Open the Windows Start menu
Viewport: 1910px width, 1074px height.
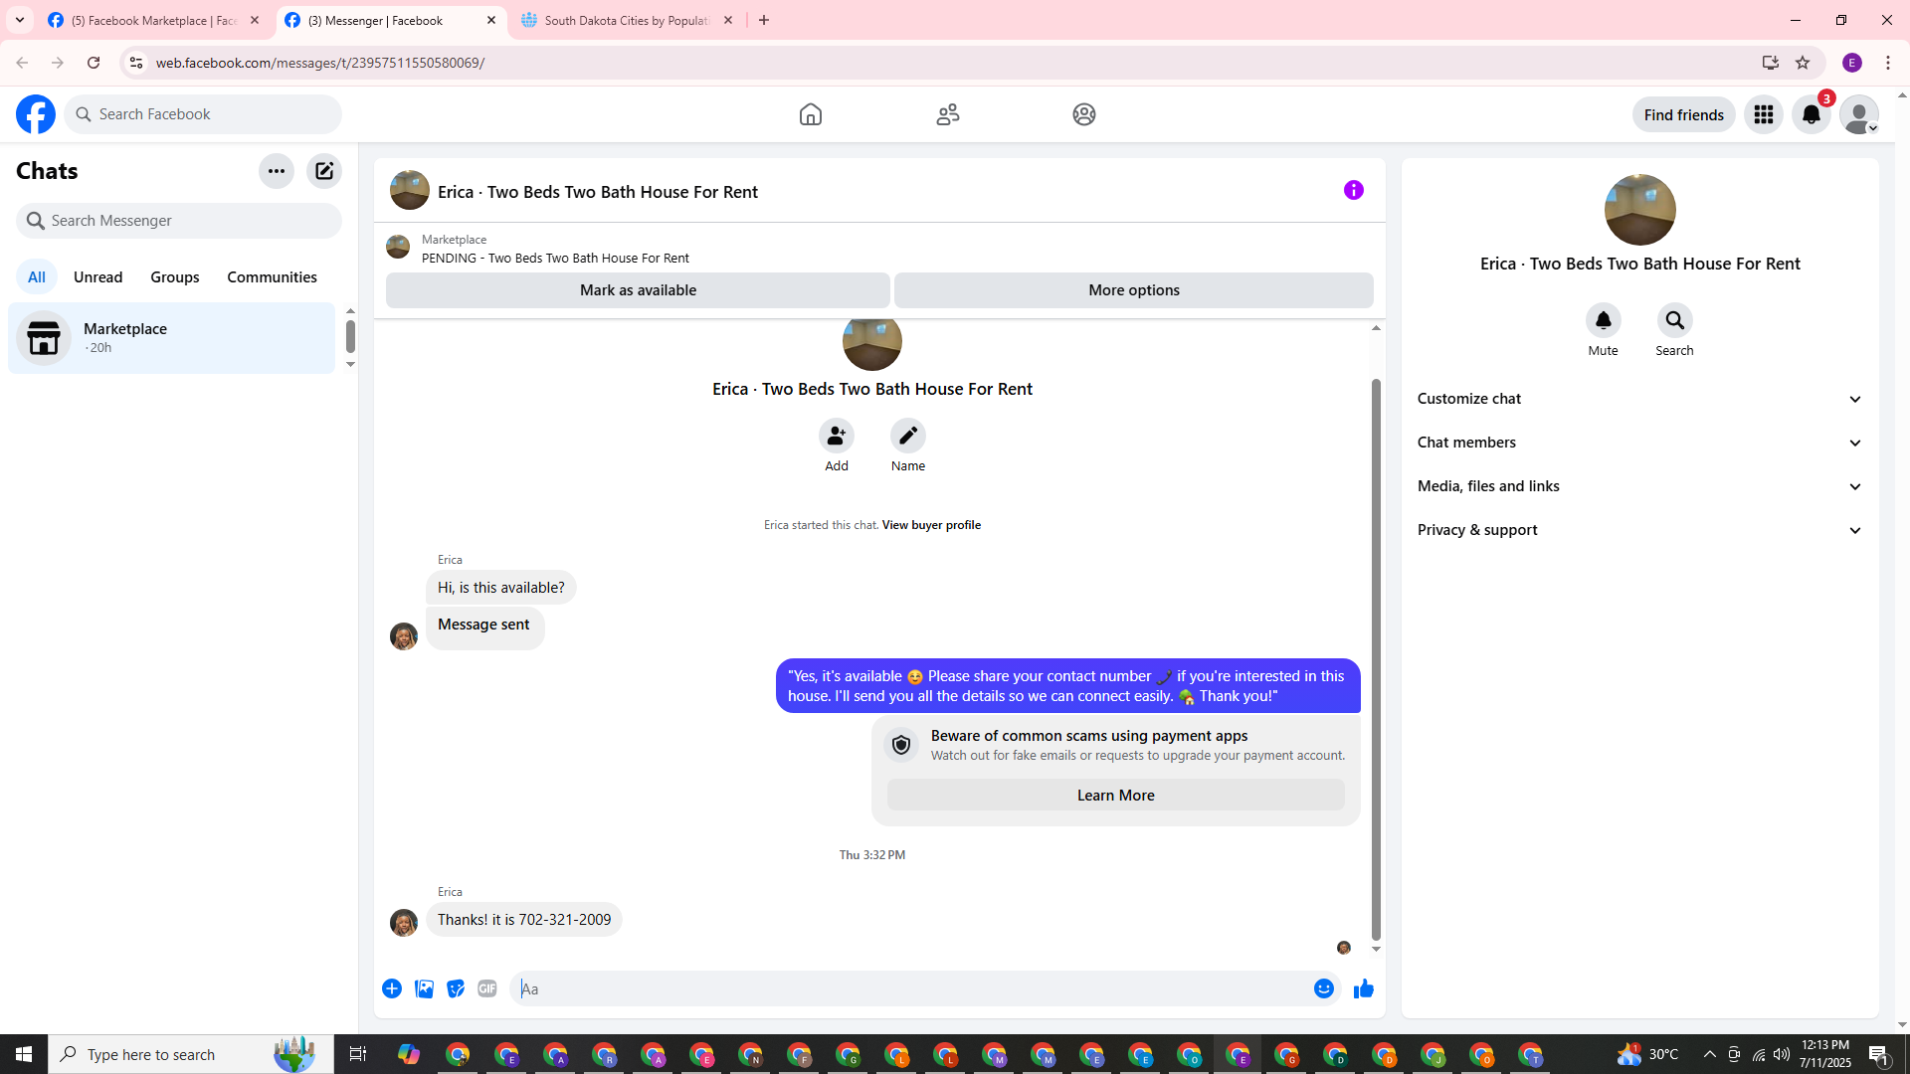24,1054
